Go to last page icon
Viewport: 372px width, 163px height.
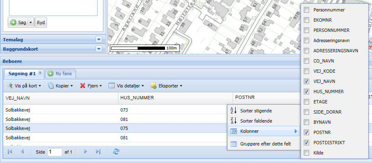98,152
